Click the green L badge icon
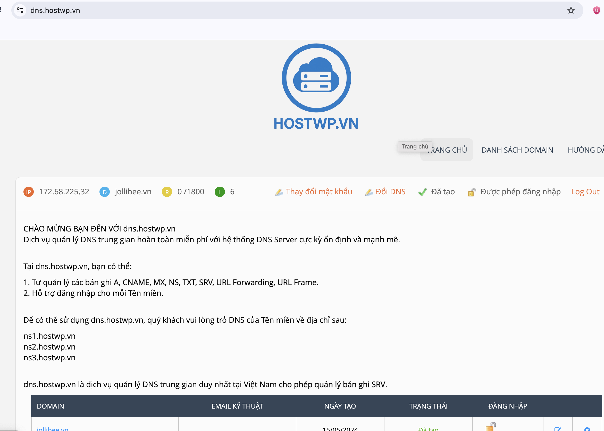This screenshot has width=604, height=431. pos(220,192)
